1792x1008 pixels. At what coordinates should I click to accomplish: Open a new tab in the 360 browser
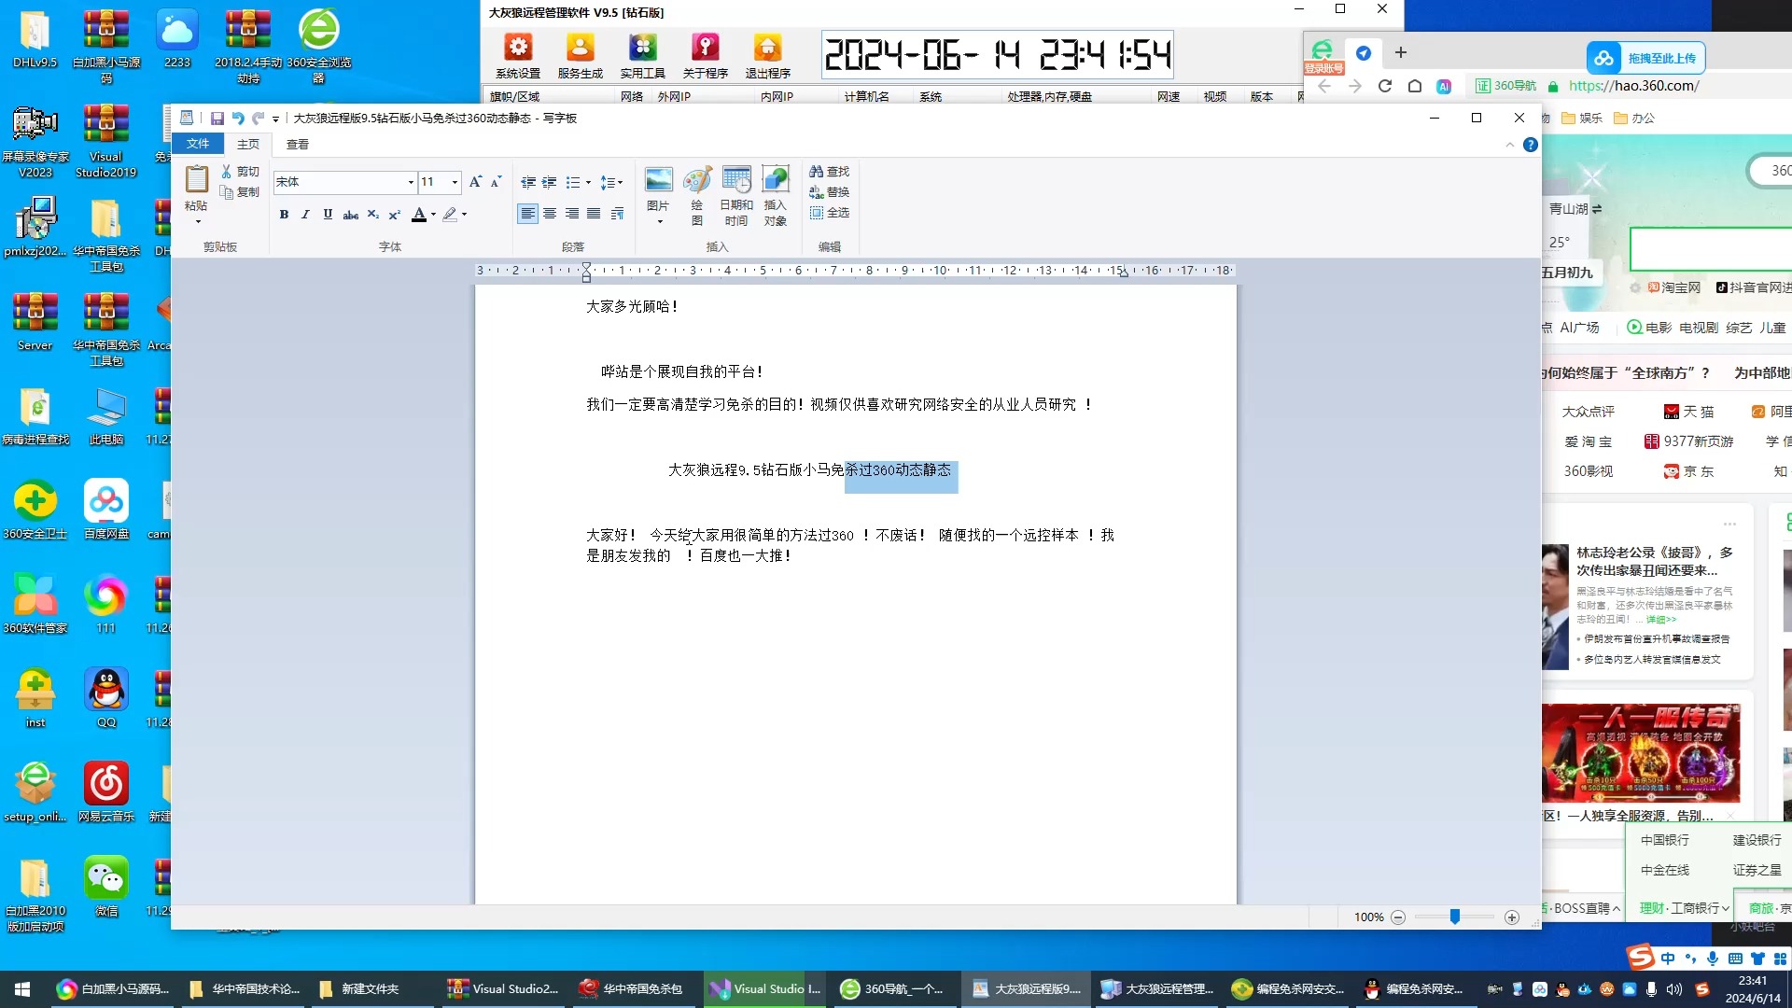(1401, 53)
